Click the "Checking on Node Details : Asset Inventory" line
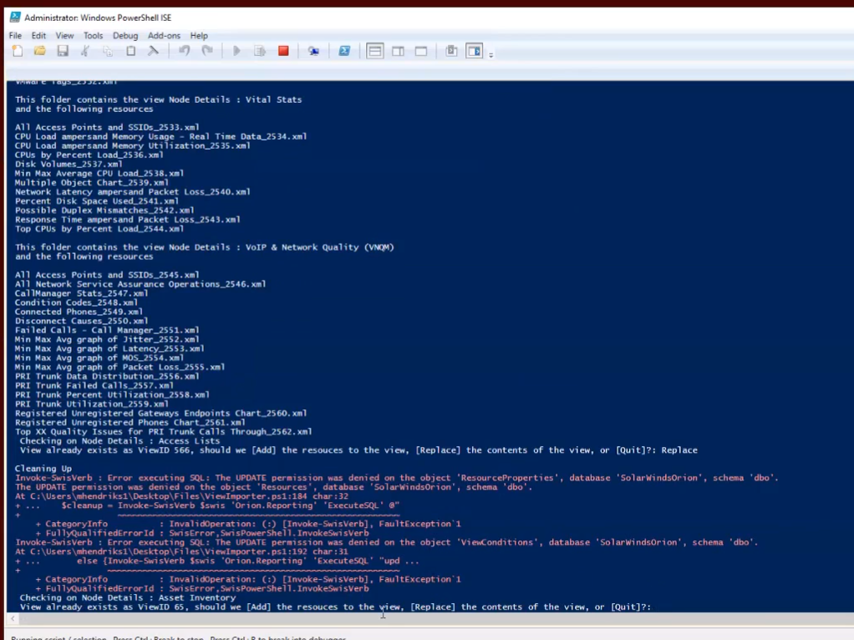The width and height of the screenshot is (854, 640). tap(128, 597)
